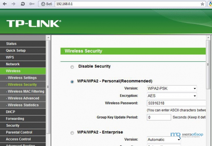The image size is (212, 146).
Task: Open Wireless Advanced submenu
Action: [23, 98]
